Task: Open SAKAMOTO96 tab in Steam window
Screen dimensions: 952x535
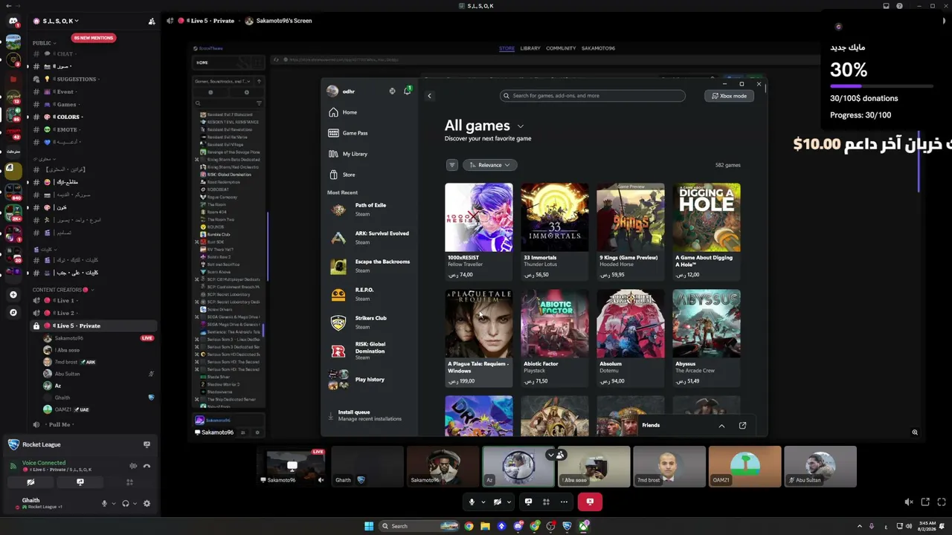Action: [x=598, y=48]
